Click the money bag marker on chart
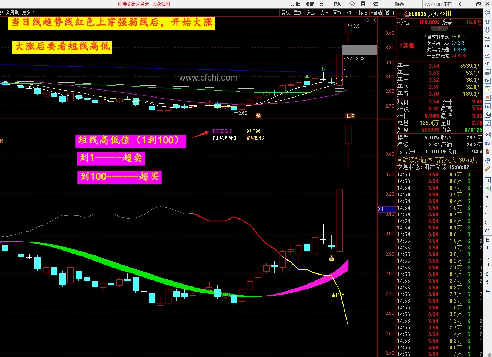The image size is (492, 357). coord(332,258)
